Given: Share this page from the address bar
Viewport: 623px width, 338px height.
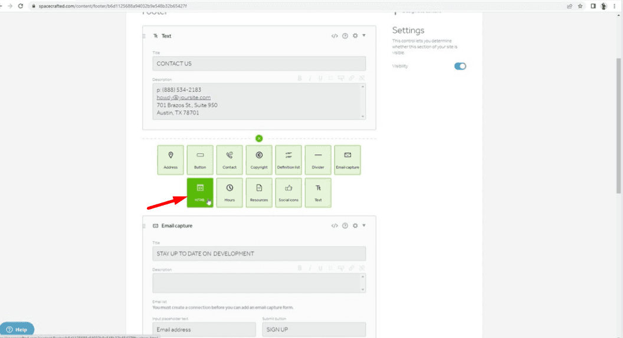Looking at the screenshot, I should tap(569, 6).
